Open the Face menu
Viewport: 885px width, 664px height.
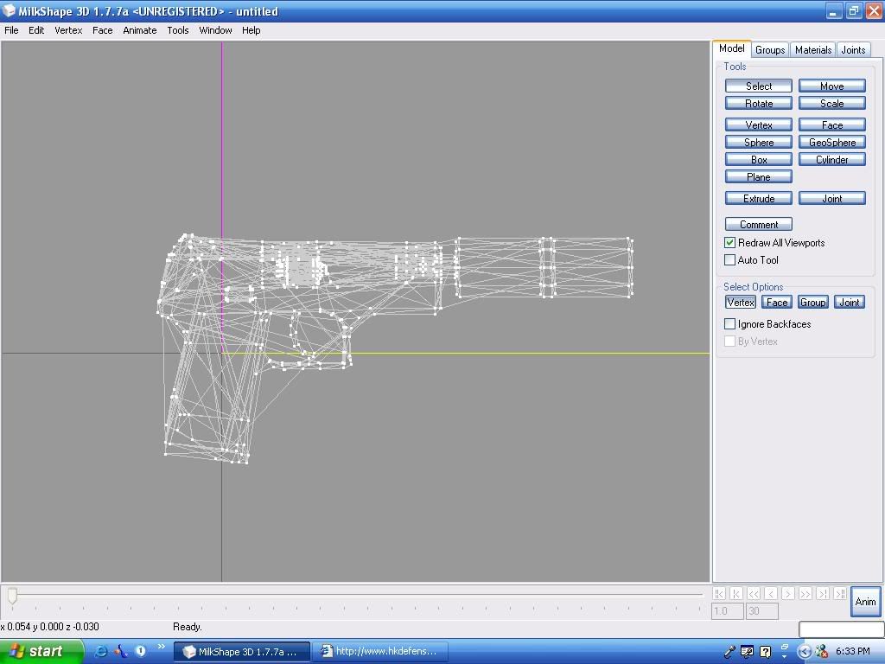pyautogui.click(x=102, y=30)
